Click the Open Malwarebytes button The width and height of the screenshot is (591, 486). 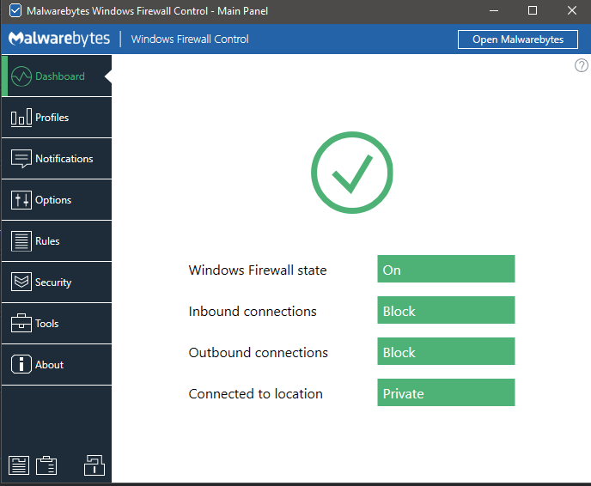(517, 39)
